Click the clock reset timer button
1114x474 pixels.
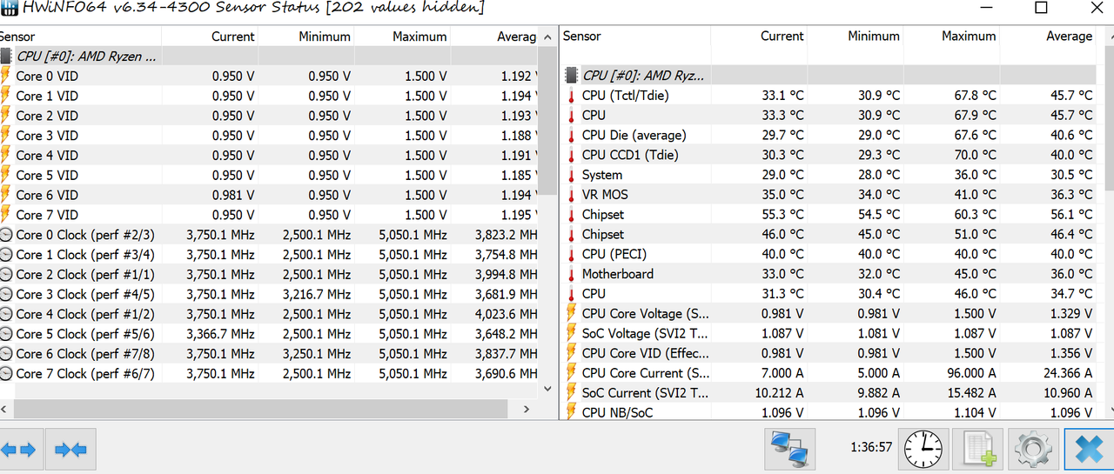[x=923, y=450]
